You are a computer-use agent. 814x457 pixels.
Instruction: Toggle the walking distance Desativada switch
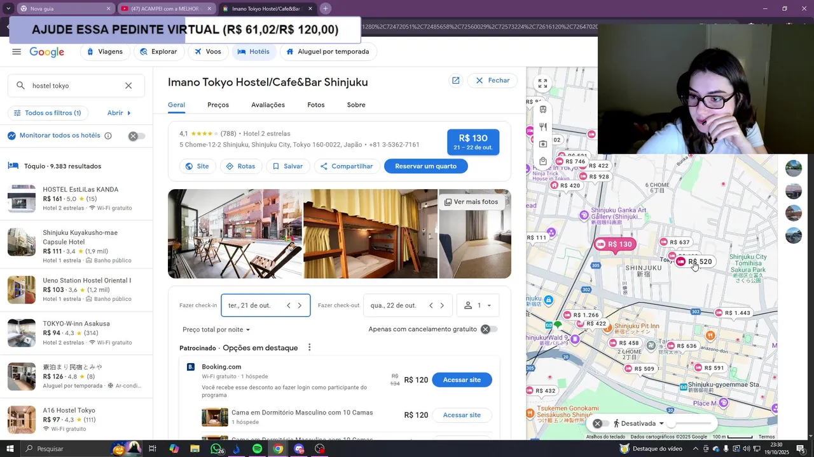pyautogui.click(x=601, y=423)
